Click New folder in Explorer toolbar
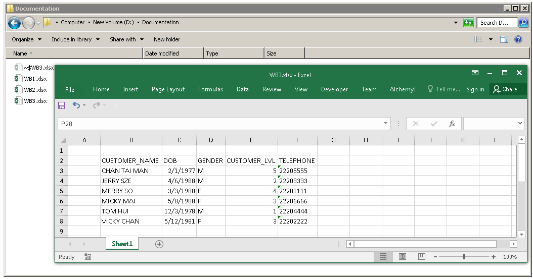This screenshot has width=533, height=279. coord(167,39)
